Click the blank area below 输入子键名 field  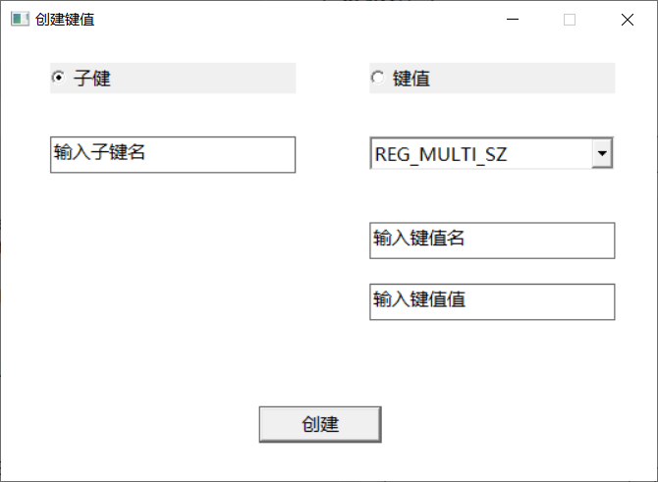click(x=172, y=255)
